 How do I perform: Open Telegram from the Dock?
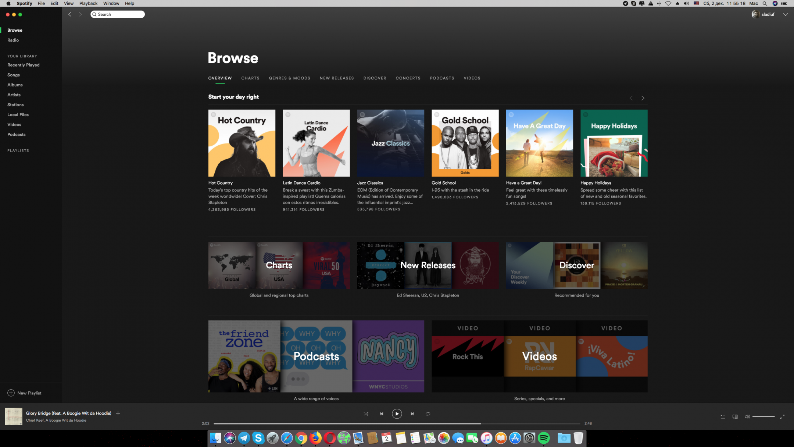tap(244, 438)
